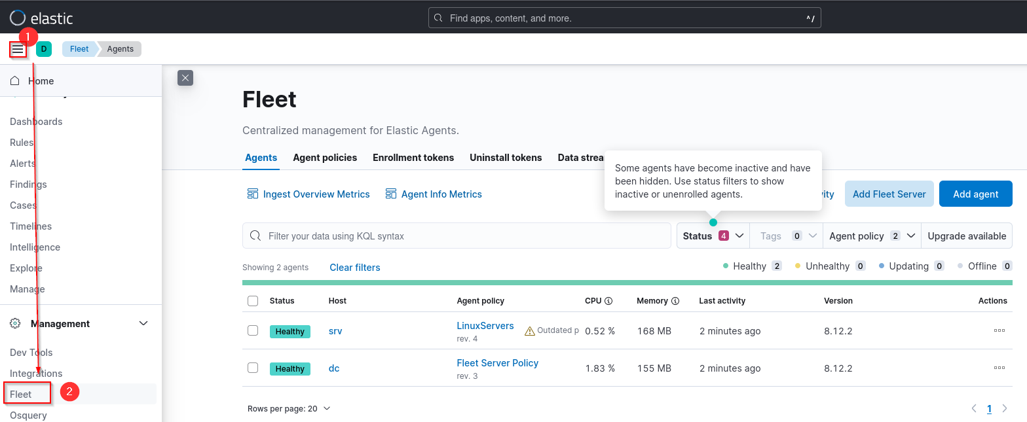Open actions menu for dc agent

(x=999, y=368)
